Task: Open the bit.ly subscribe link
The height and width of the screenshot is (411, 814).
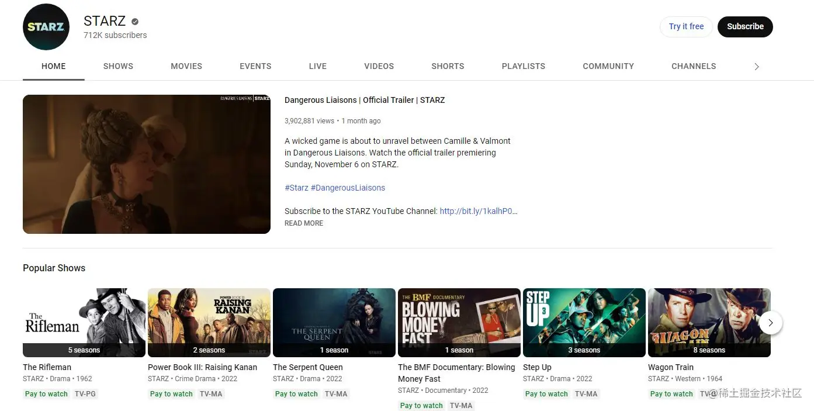Action: coord(479,211)
